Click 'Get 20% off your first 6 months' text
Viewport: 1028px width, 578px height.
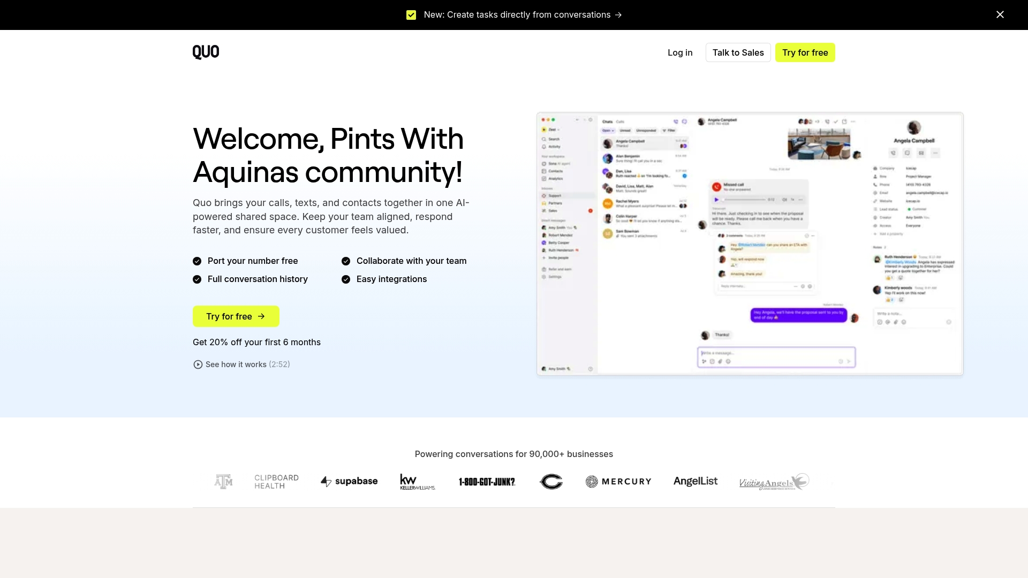[x=256, y=343]
